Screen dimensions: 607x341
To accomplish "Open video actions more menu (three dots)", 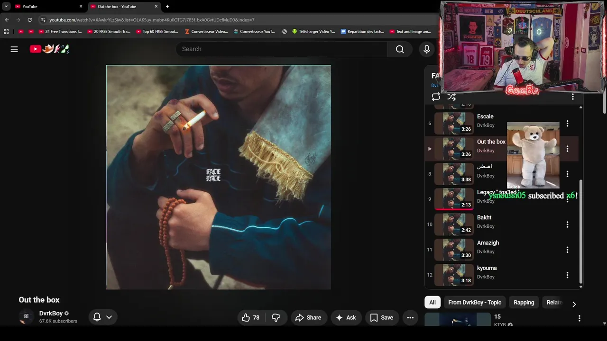I will click(x=410, y=318).
